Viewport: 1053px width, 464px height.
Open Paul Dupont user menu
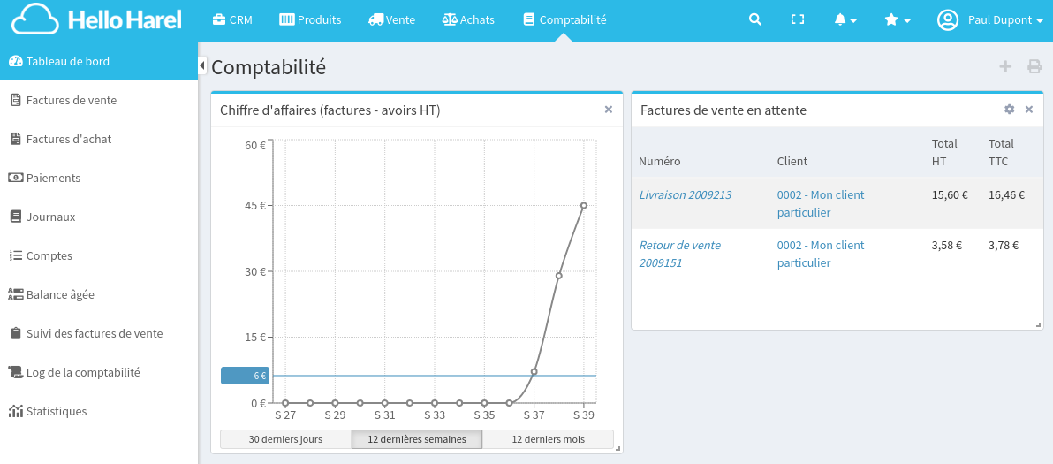pyautogui.click(x=990, y=19)
